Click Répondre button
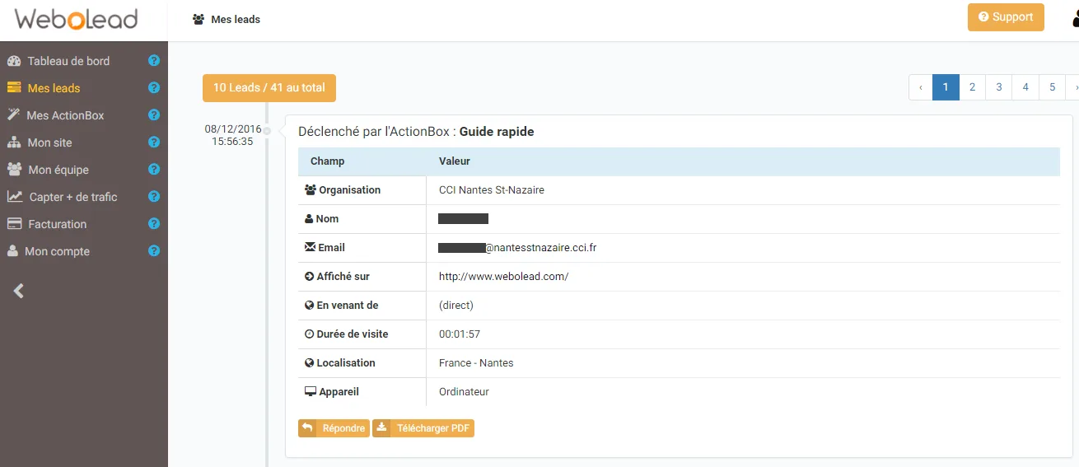The height and width of the screenshot is (467, 1079). (x=334, y=428)
